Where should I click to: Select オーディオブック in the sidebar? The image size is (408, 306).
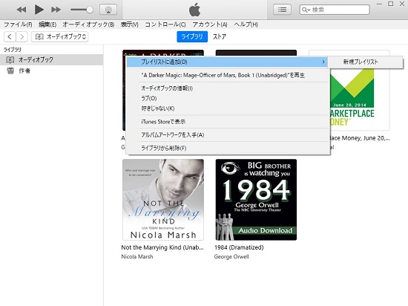tap(51, 60)
